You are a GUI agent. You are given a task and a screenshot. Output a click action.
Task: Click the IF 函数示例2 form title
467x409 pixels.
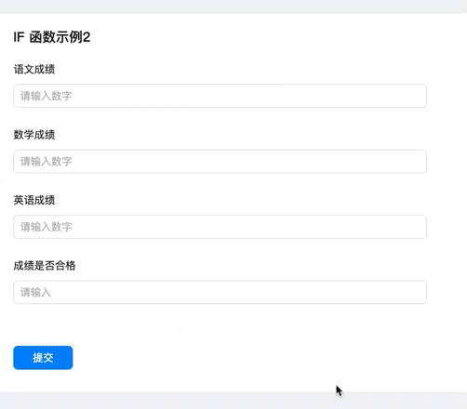pos(52,37)
